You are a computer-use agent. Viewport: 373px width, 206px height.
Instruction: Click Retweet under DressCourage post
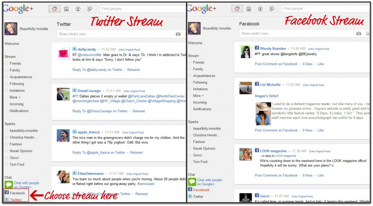[x=139, y=111]
